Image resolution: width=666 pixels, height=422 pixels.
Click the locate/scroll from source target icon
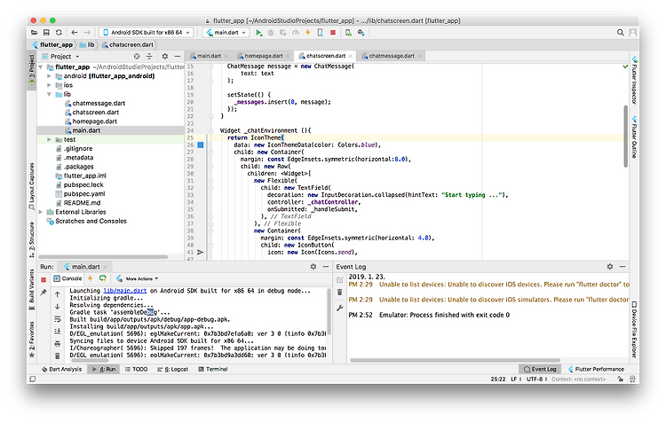137,56
